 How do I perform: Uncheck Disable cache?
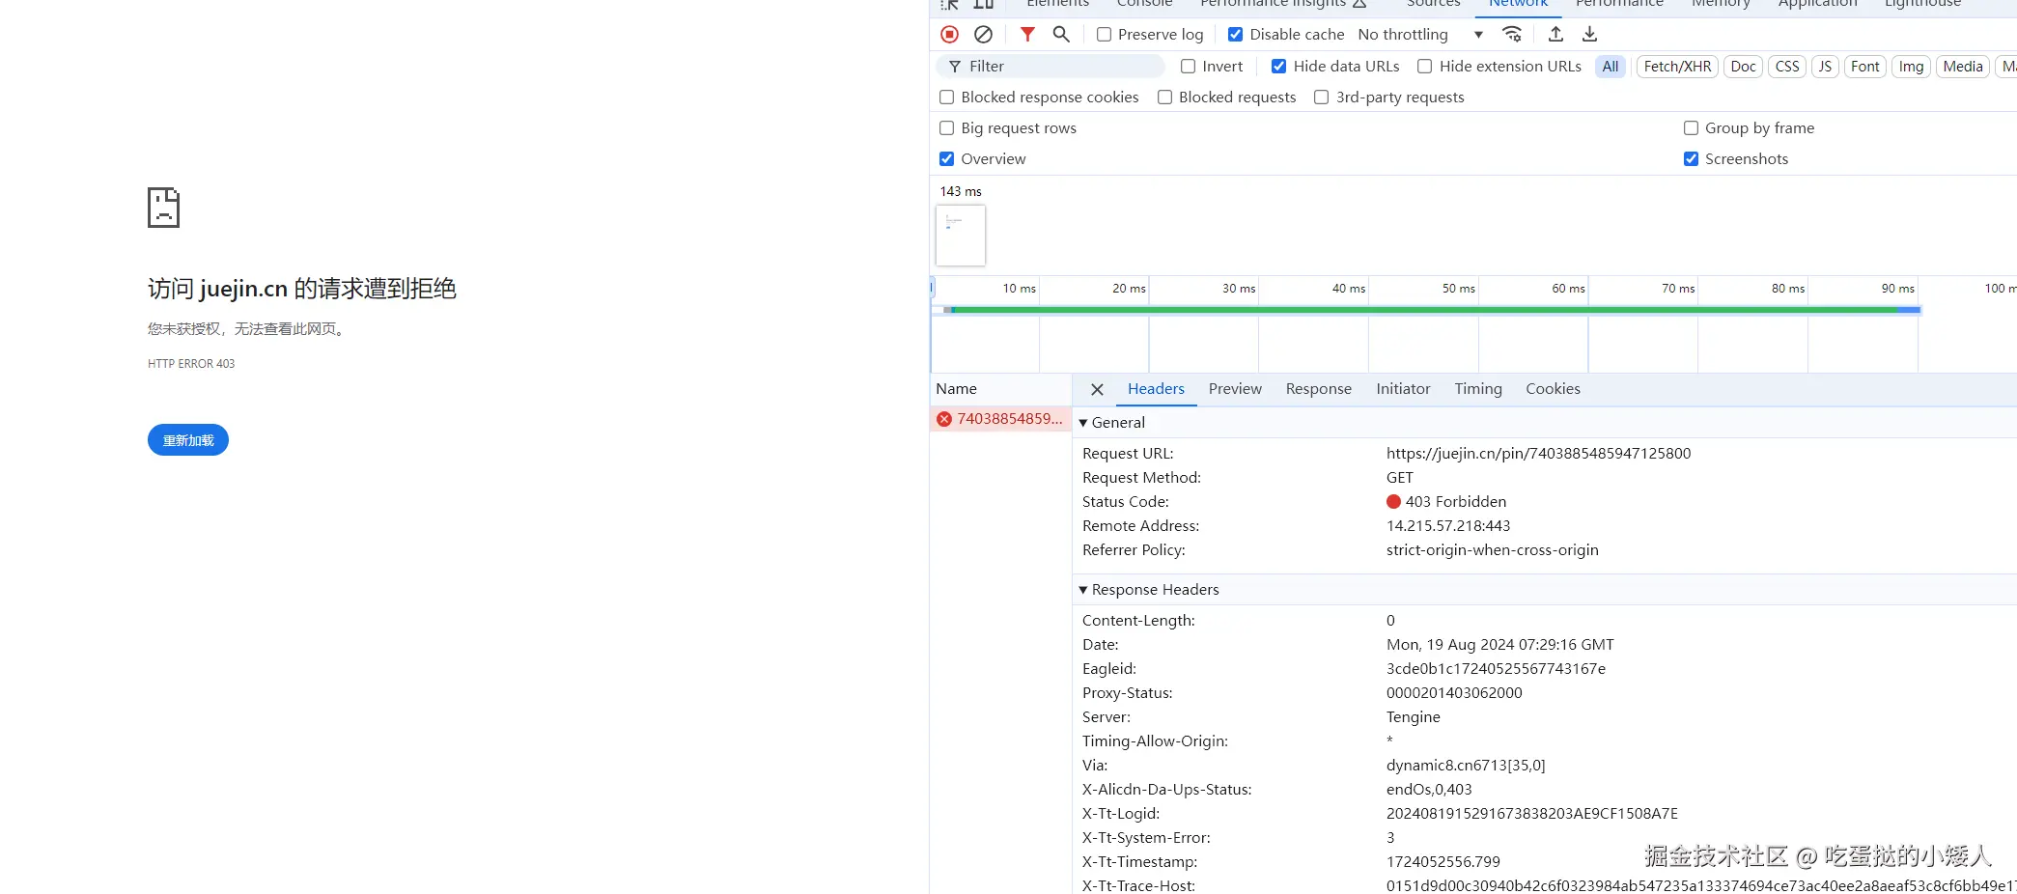(1236, 35)
